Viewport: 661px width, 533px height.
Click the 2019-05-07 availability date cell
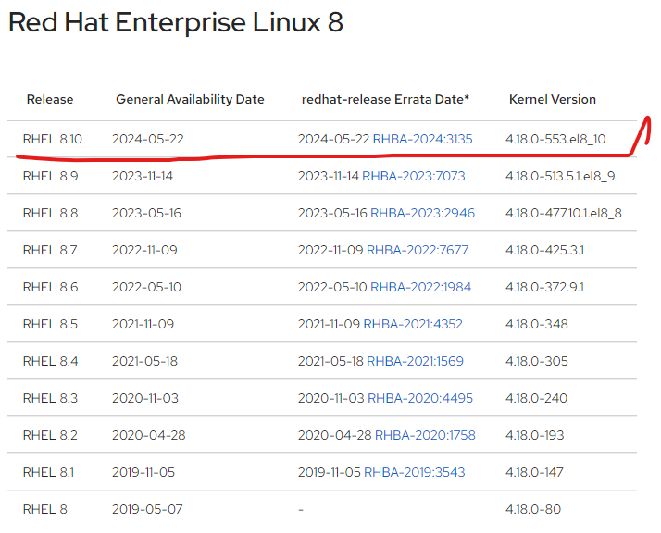tap(147, 510)
